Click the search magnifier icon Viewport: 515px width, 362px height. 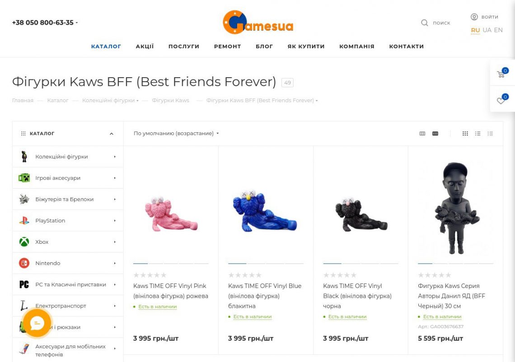[x=424, y=23]
